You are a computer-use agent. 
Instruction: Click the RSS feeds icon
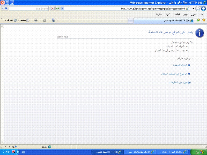point(44,20)
